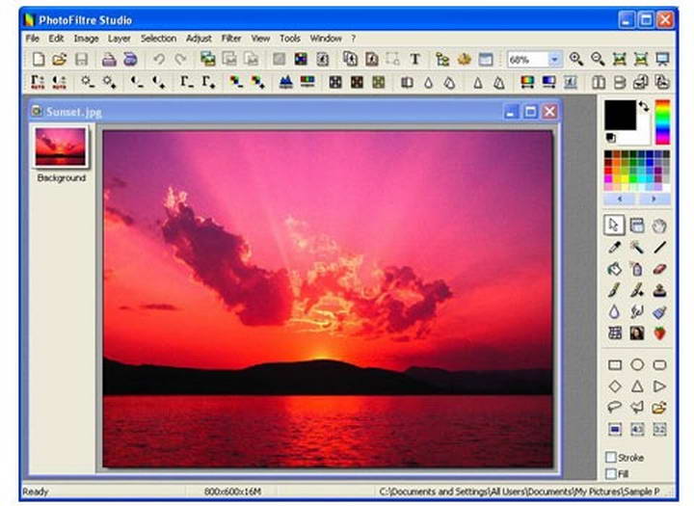Open the File menu
The image size is (694, 506).
tap(33, 39)
